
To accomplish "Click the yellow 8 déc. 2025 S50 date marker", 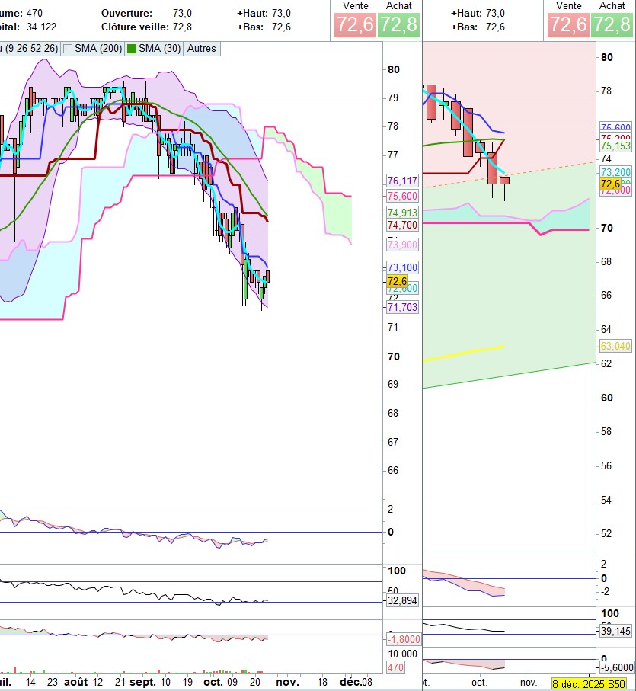I will [x=590, y=684].
